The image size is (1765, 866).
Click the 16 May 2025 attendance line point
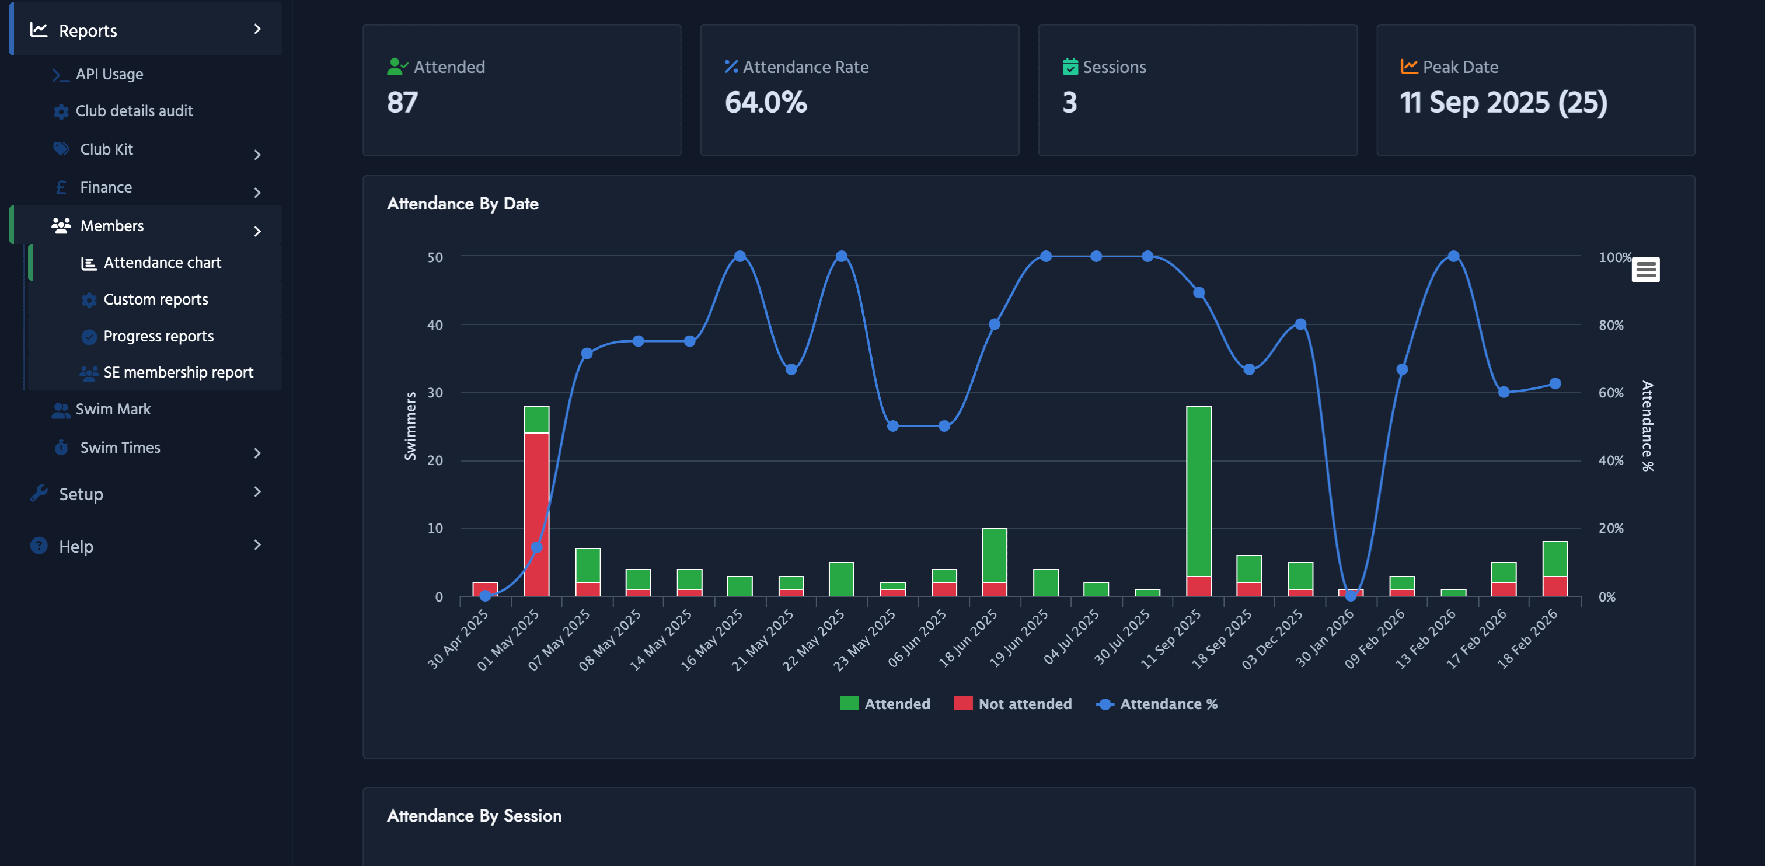740,256
